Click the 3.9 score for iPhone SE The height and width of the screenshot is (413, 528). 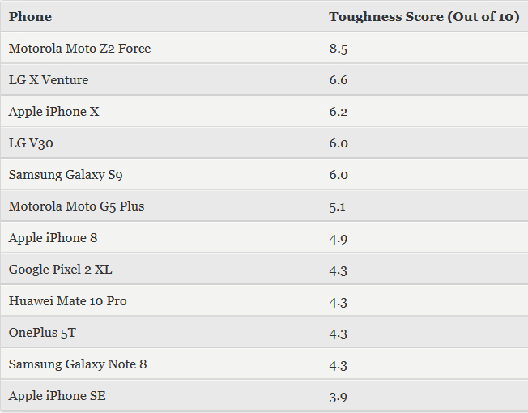pos(339,396)
